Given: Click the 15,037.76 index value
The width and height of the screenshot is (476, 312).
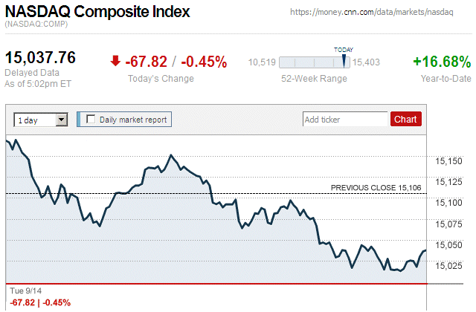Looking at the screenshot, I should tap(40, 58).
